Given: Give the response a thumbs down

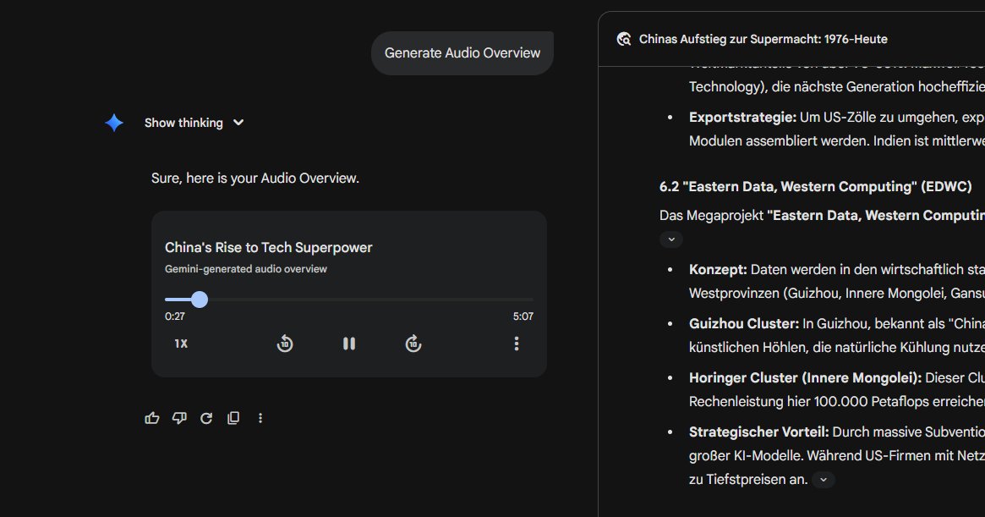Looking at the screenshot, I should point(179,418).
